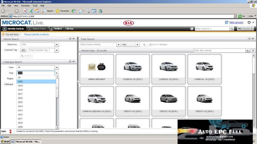This screenshot has width=257, height=144.
Task: Open the IE Search tool
Action: (47, 11)
